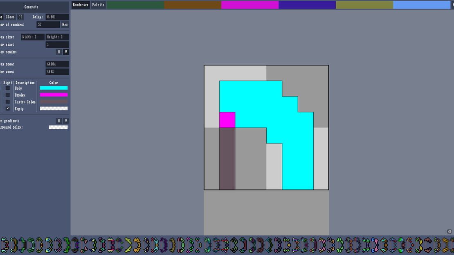The width and height of the screenshot is (454, 255).
Task: Click the Generate button
Action: (x=31, y=7)
